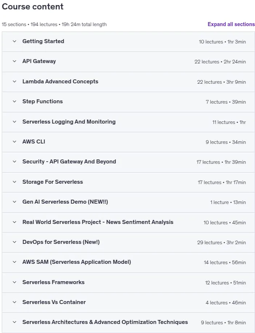This screenshot has height=333, width=255.
Task: Click '29 lectures • 3hr 2min' DevOps row info
Action: [x=221, y=242]
